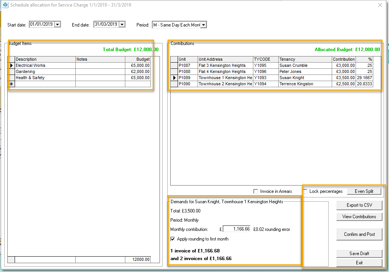Close the Schedule allocation window
Viewport: 389px width, 272px height.
(x=380, y=5)
